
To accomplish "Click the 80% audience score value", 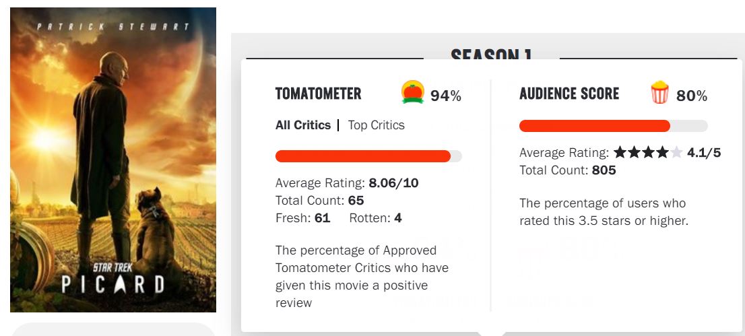I will click(692, 96).
